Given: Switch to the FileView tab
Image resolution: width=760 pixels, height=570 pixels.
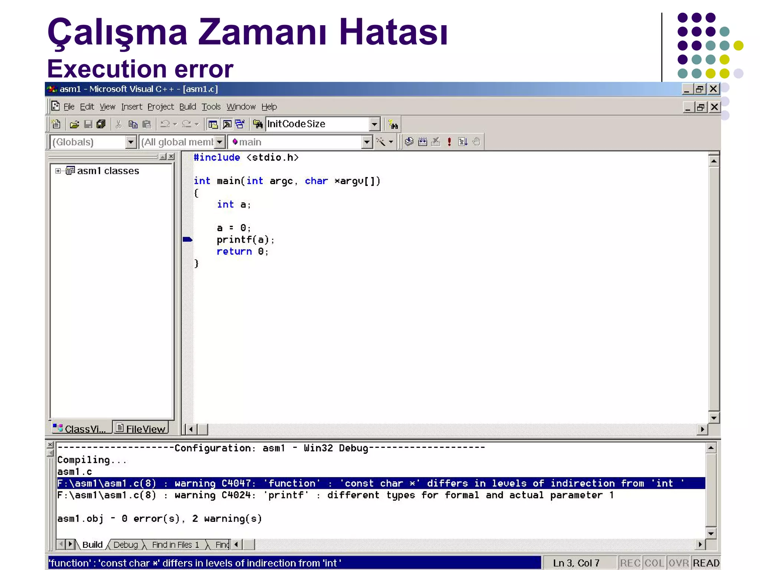Looking at the screenshot, I should pyautogui.click(x=141, y=428).
